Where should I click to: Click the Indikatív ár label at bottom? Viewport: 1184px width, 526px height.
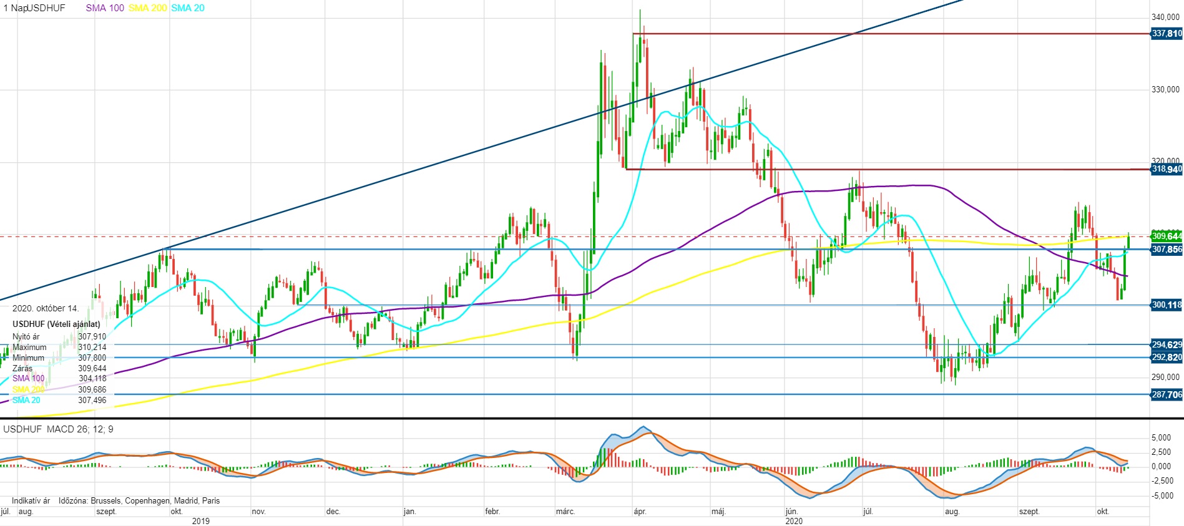31,501
